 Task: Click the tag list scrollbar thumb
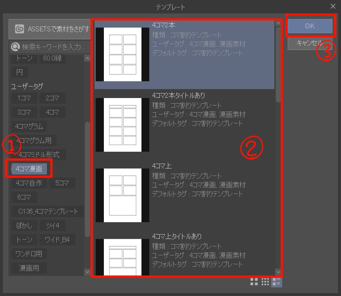(87, 179)
